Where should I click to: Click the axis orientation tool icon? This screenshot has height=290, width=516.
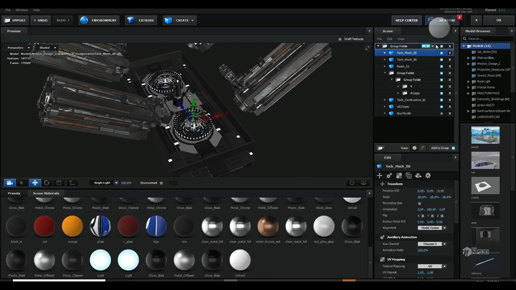tap(72, 183)
